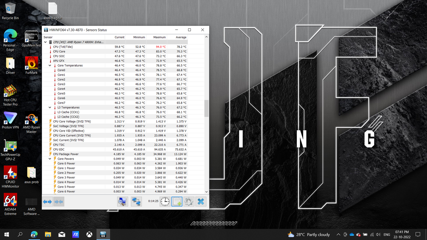Collapse the Core Powers group
The image size is (427, 240).
click(50, 159)
